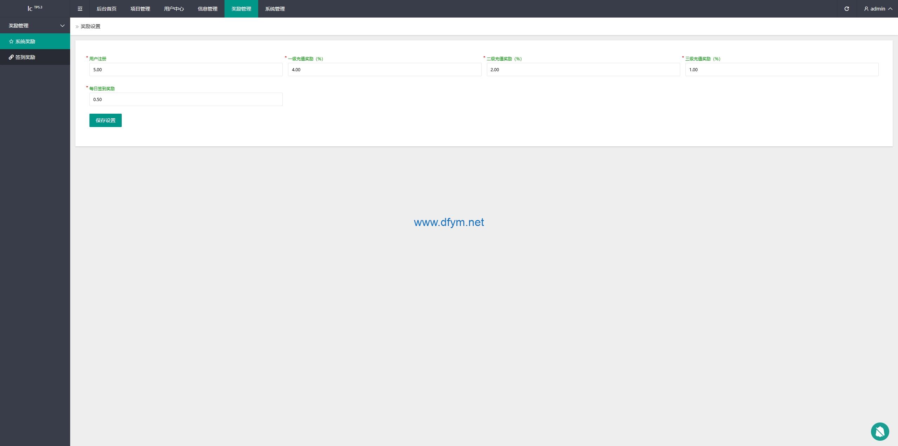
Task: Click the 保存设置 button
Action: 106,120
